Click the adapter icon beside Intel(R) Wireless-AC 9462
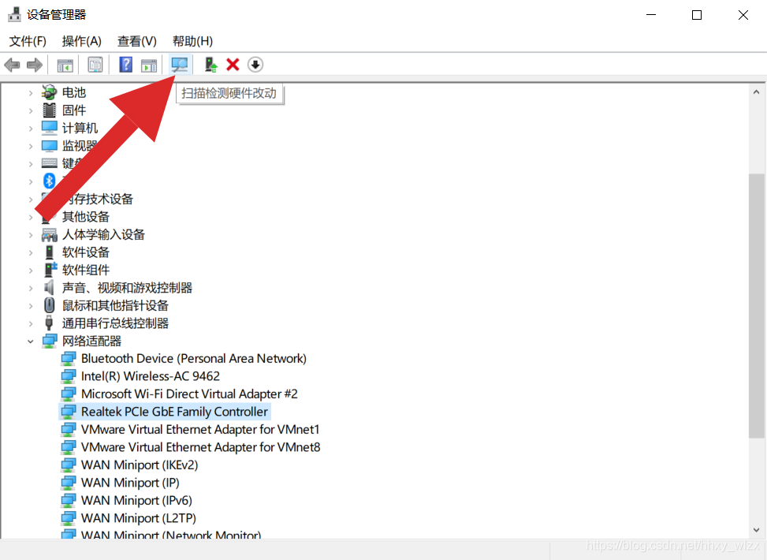 tap(68, 376)
